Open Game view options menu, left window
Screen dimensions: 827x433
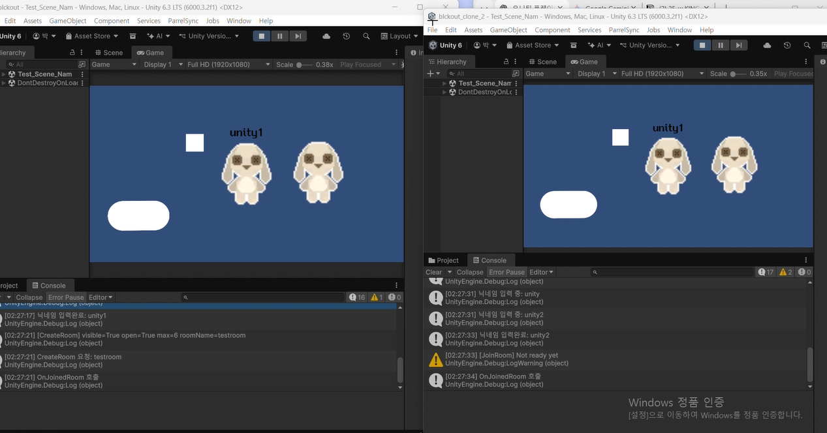coord(396,53)
